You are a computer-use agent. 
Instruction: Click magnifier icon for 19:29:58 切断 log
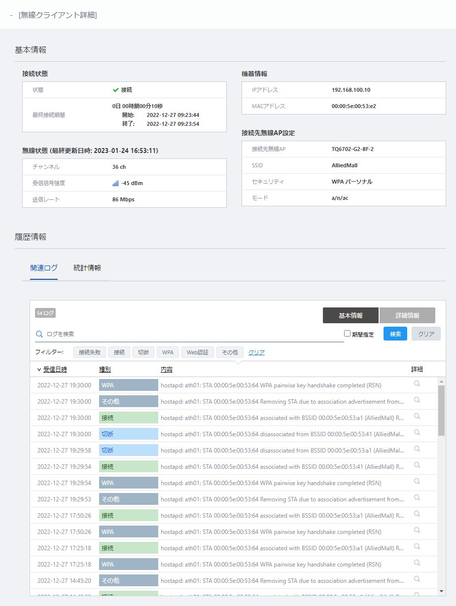[417, 449]
